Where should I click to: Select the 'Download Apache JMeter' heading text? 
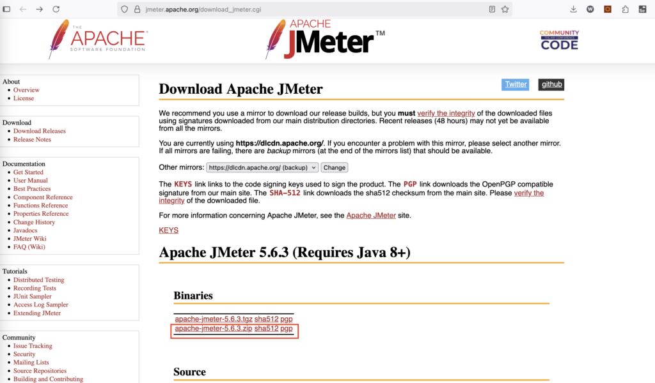241,89
